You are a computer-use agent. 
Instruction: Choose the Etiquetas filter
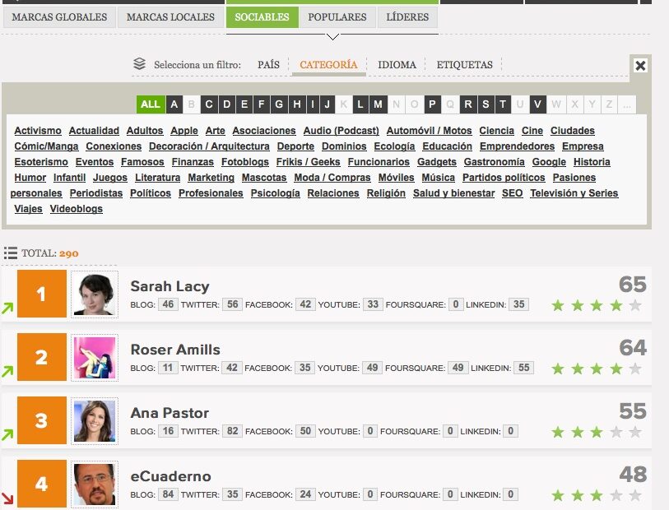pyautogui.click(x=464, y=65)
